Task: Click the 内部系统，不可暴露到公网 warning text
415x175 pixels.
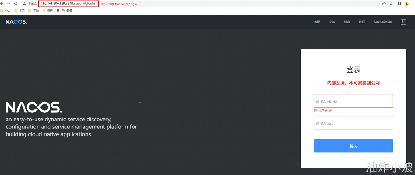Action: (353, 83)
